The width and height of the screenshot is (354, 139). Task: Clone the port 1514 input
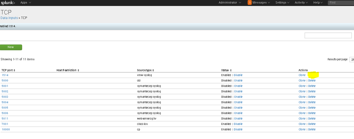click(x=302, y=75)
